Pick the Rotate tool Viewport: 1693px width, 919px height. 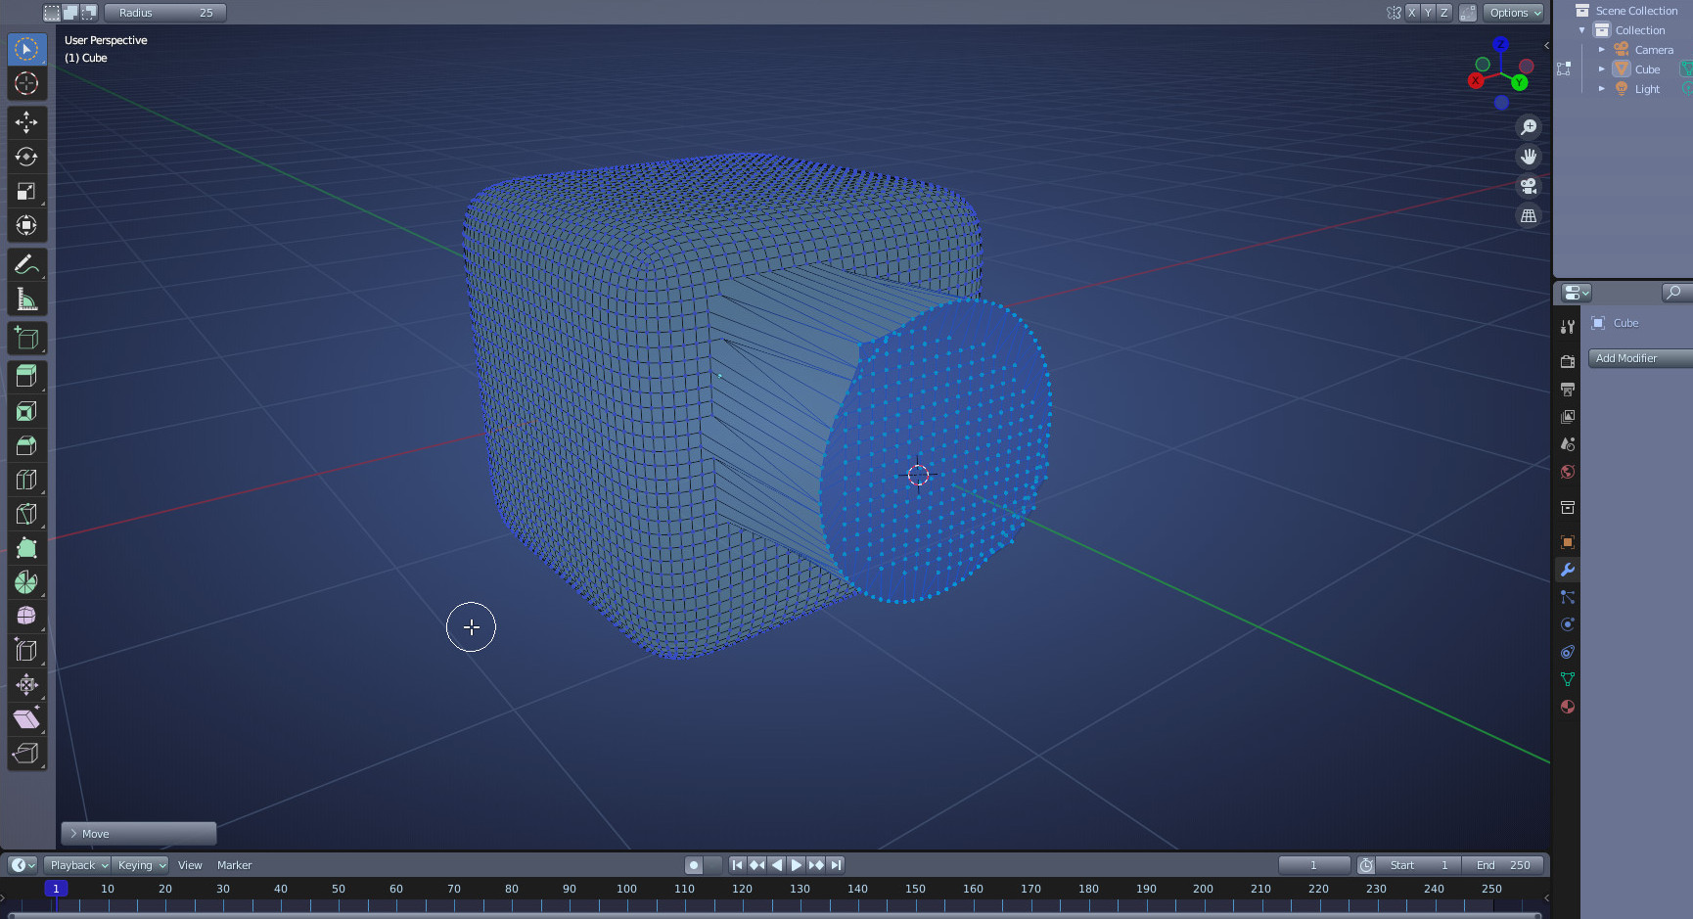pyautogui.click(x=26, y=157)
